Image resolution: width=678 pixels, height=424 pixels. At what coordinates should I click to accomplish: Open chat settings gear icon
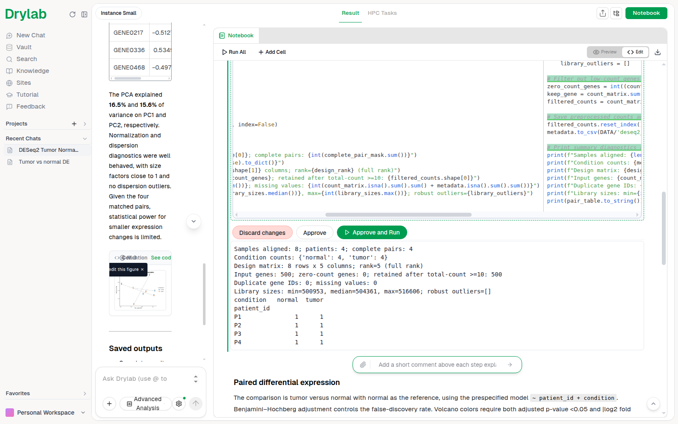(x=179, y=404)
